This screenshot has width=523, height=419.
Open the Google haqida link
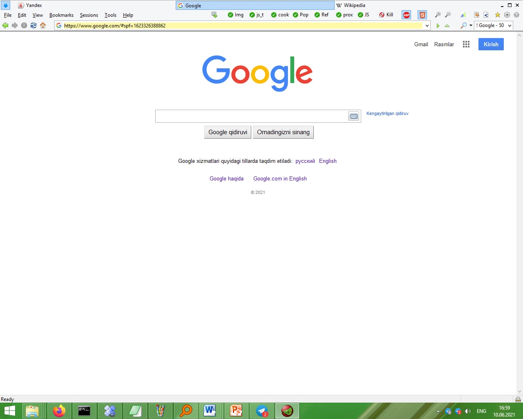coord(226,178)
